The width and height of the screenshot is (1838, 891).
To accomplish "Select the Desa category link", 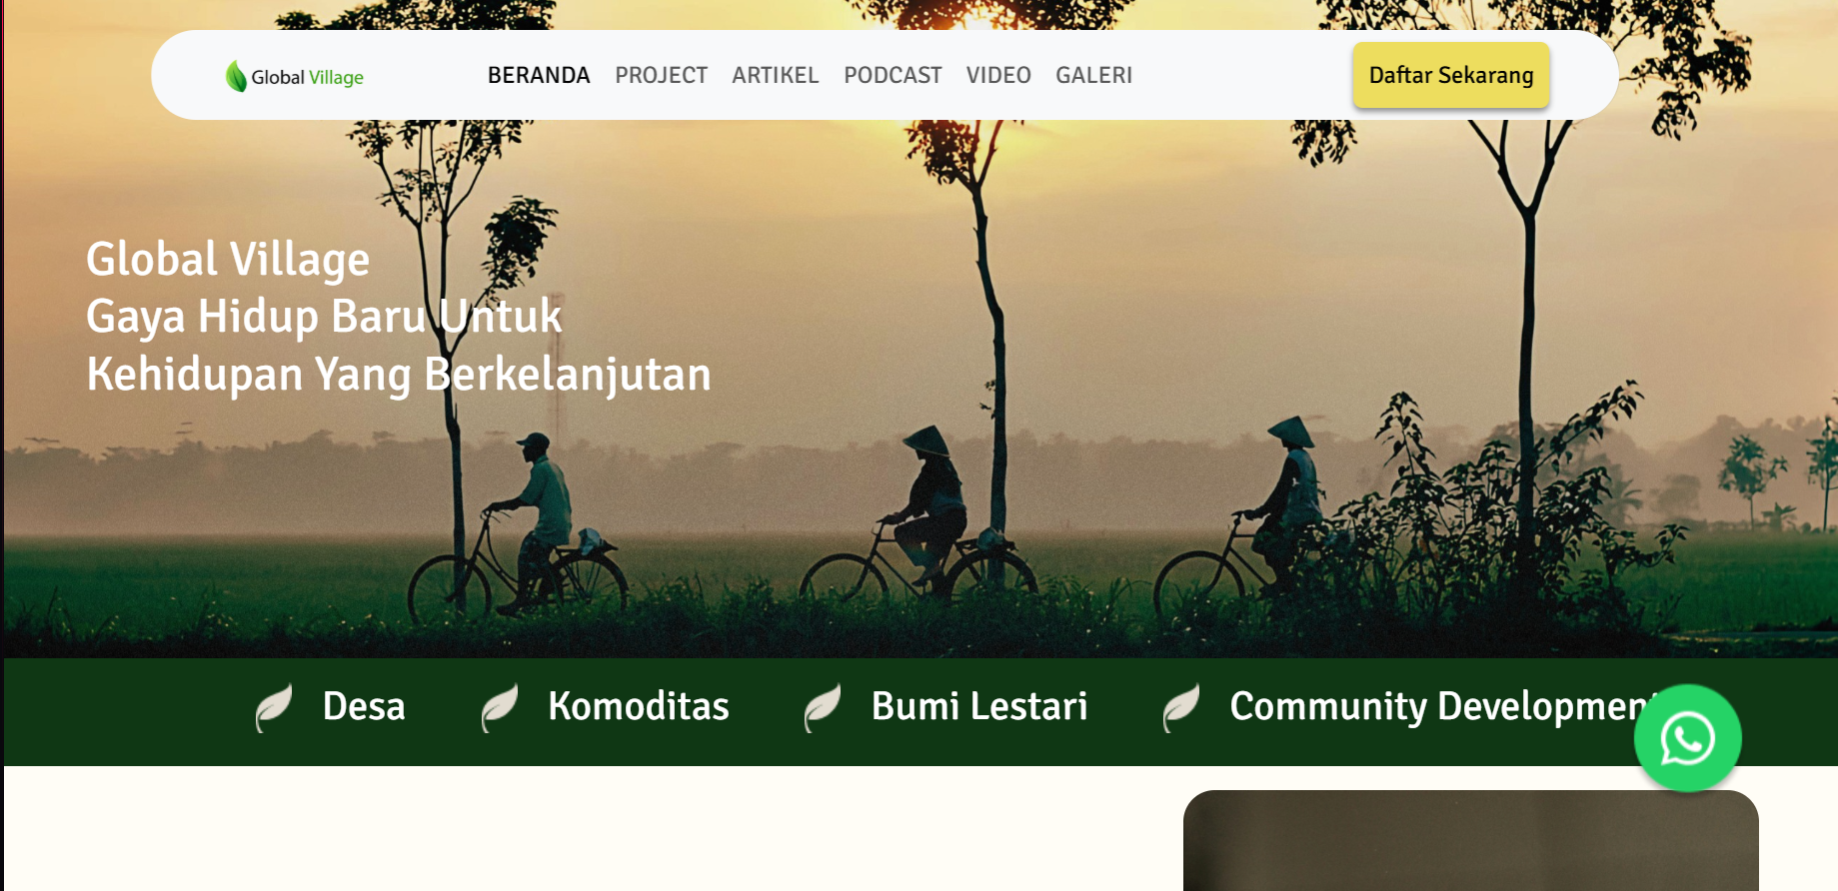I will pos(364,706).
